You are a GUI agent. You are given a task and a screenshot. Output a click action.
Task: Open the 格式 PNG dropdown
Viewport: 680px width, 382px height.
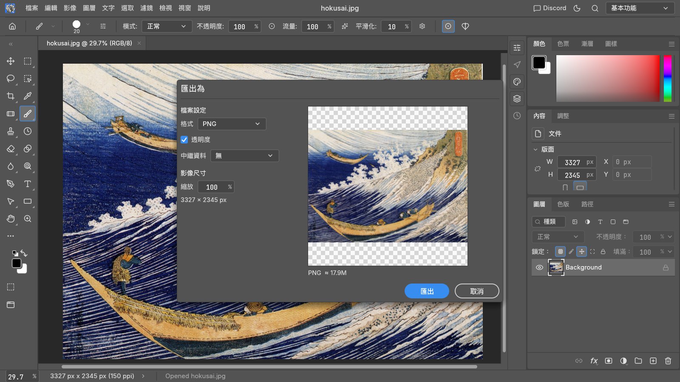coord(232,124)
